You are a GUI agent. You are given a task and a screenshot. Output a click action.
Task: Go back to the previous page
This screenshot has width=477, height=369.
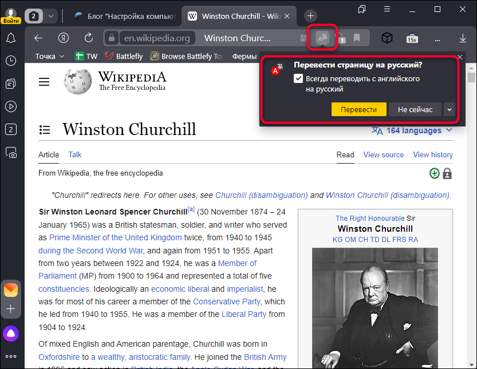[x=38, y=38]
